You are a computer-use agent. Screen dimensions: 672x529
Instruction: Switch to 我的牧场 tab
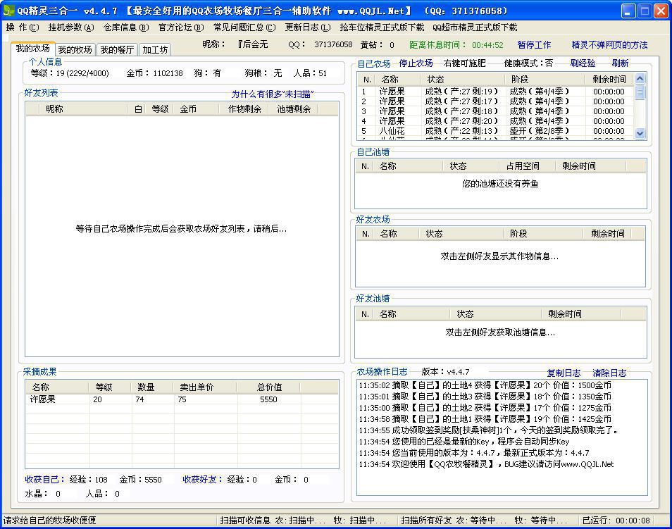click(x=75, y=50)
